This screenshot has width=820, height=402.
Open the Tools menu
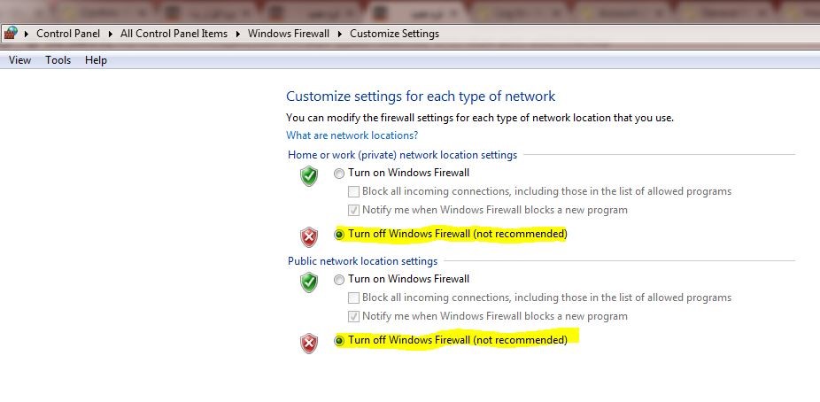click(58, 60)
